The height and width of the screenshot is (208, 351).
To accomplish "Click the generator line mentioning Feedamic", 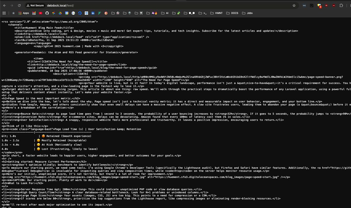I will 76,52.
